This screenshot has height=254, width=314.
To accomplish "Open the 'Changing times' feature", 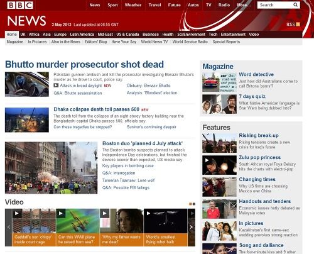I will coord(257,179).
